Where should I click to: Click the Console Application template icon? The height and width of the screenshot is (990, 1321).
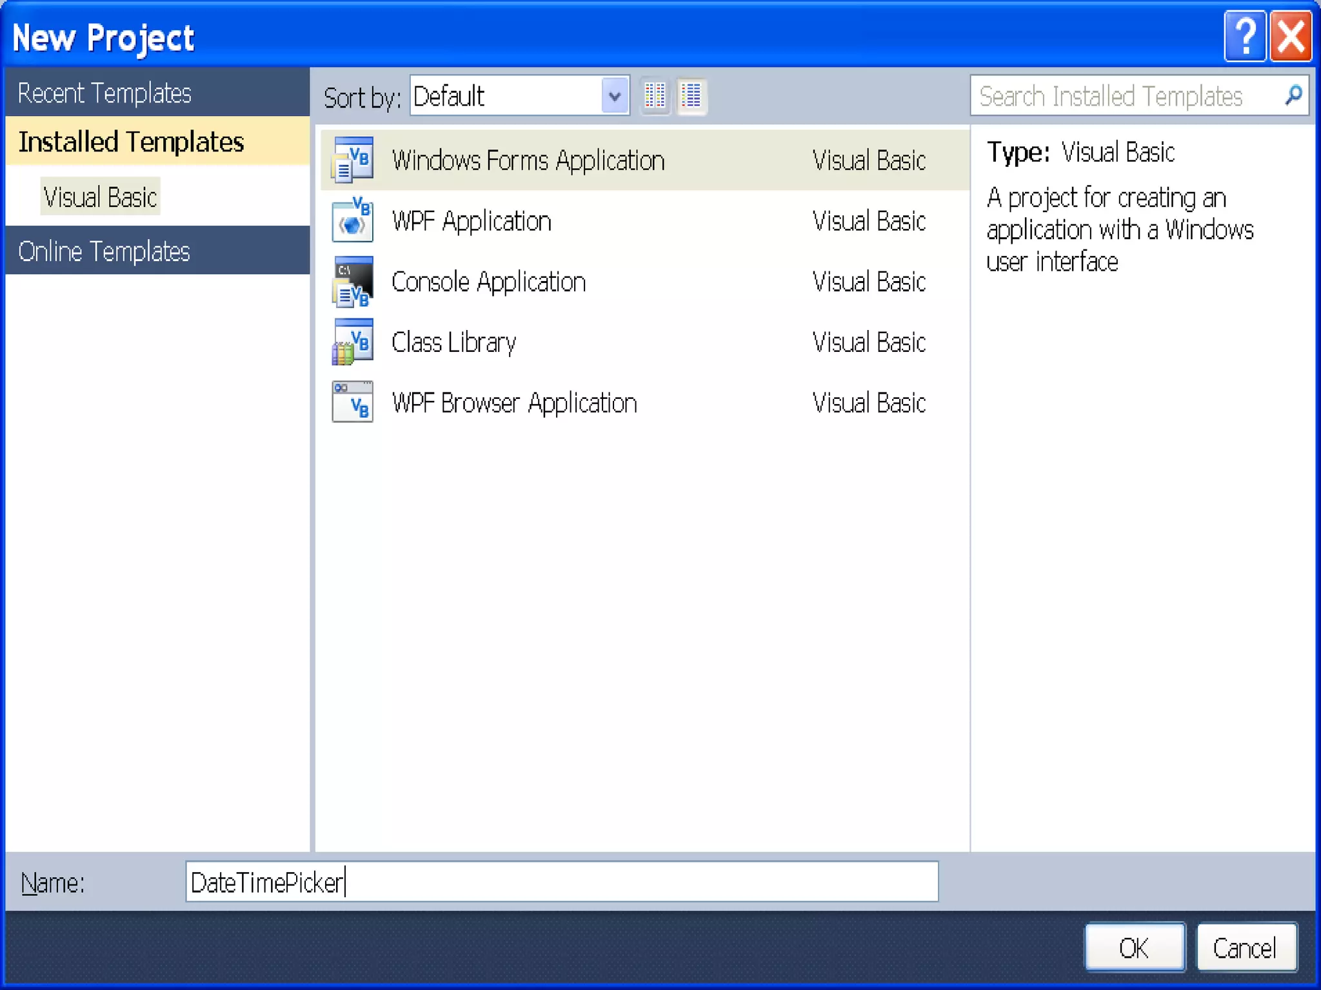(x=352, y=282)
